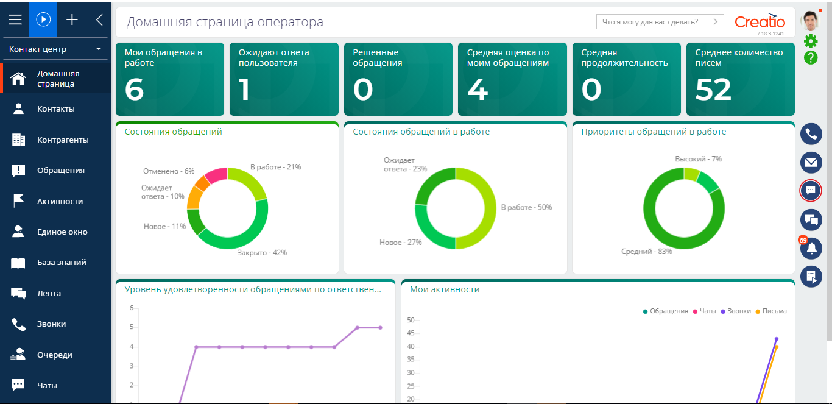Viewport: 832px width, 404px height.
Task: Click the Звонки phone icon in sidebar
Action: [18, 324]
